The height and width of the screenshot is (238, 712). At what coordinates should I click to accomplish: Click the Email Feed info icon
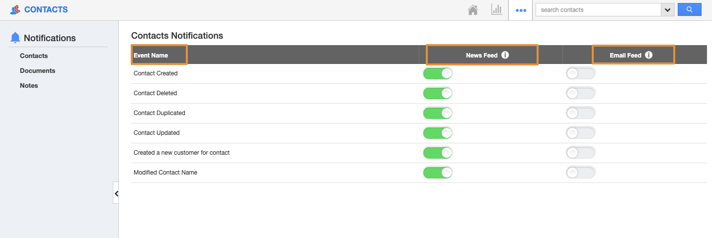pos(649,55)
